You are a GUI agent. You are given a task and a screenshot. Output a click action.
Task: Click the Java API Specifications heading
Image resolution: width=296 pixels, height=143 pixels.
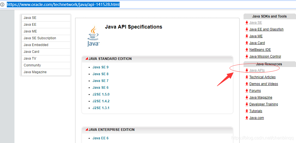pyautogui.click(x=134, y=27)
